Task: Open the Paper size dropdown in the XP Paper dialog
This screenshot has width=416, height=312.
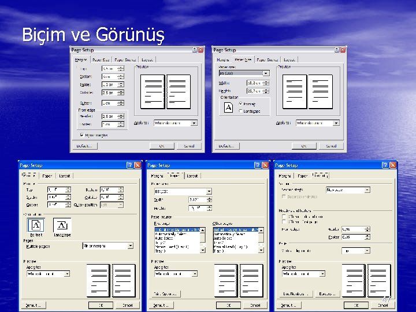Action: click(x=209, y=191)
